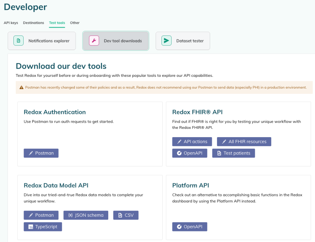Click the wrench icon on Dev tool downloads
315x242 pixels.
pyautogui.click(x=94, y=41)
